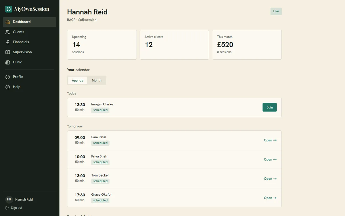Viewport: 345px width, 216px height.
Task: Click the Hannah Reid page heading
Action: pyautogui.click(x=87, y=12)
